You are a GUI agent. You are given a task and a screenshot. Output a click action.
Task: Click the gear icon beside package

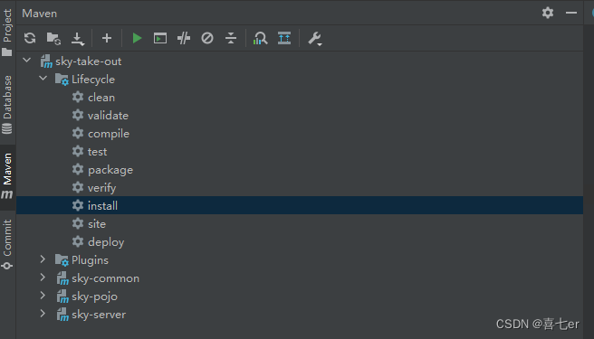coord(78,169)
